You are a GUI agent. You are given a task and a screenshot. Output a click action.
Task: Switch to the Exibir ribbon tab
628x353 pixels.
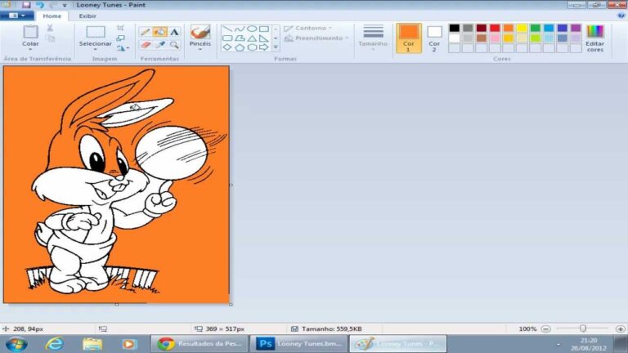[x=87, y=16]
